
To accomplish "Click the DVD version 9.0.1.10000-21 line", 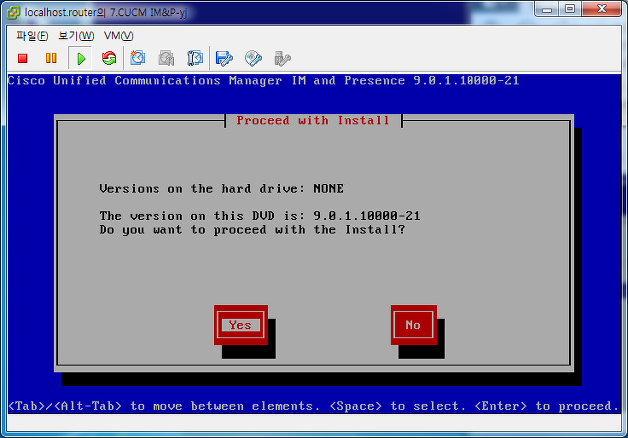I will tap(259, 216).
